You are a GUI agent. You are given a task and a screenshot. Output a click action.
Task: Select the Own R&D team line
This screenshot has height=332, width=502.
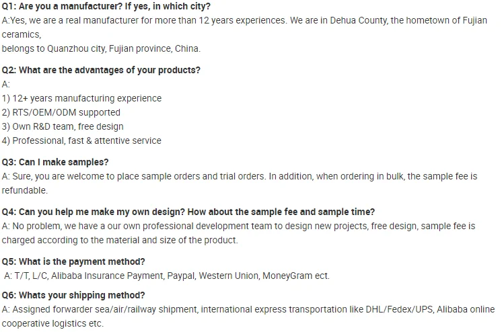coord(63,126)
